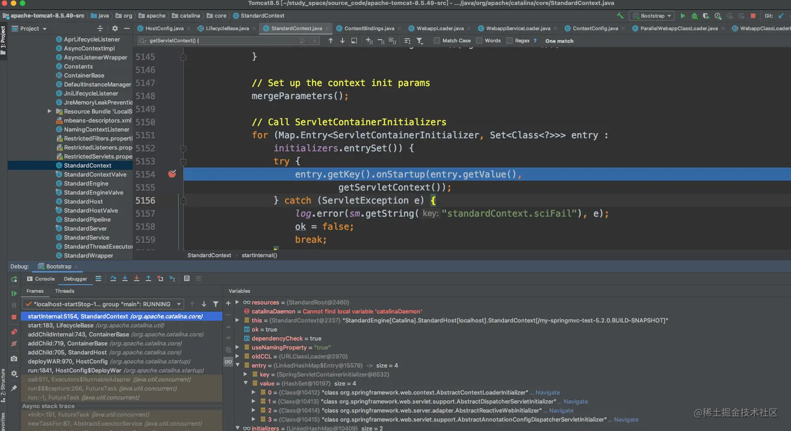Image resolution: width=791 pixels, height=431 pixels.
Task: Open the Bootstrap run configuration dropdown
Action: coord(652,16)
